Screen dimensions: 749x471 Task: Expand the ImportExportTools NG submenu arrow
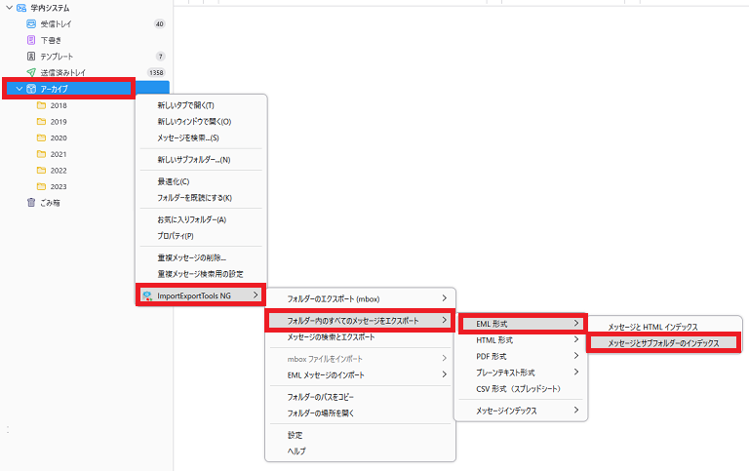[x=256, y=295]
